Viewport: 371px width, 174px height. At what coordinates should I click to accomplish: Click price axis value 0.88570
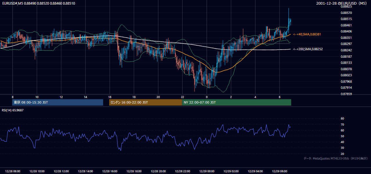(346, 13)
